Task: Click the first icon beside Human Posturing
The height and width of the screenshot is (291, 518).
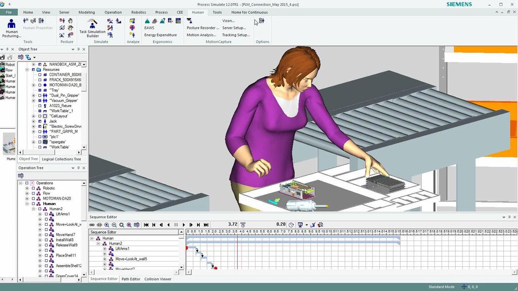Action: click(26, 21)
